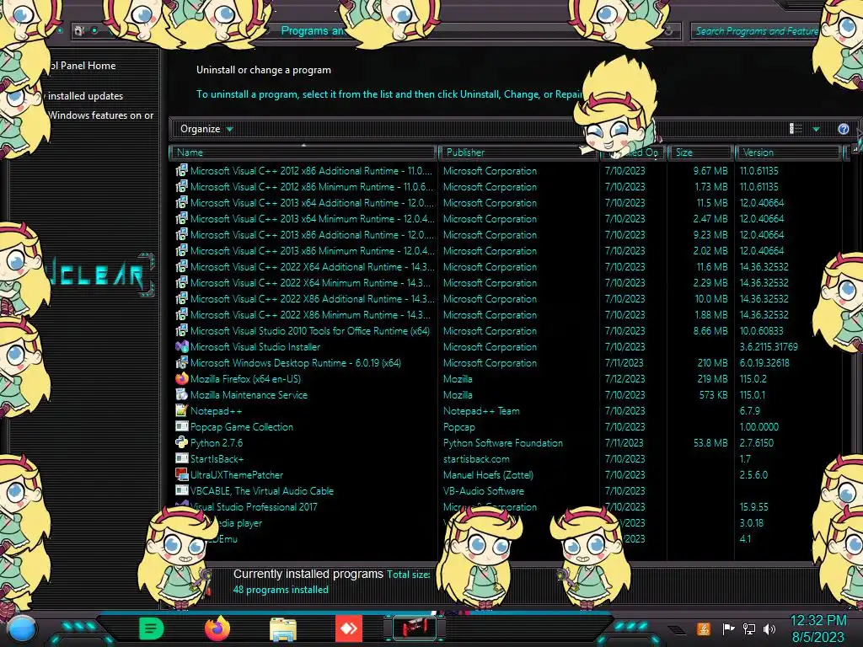The image size is (863, 647).
Task: Click the volume speaker tray icon
Action: tap(769, 628)
